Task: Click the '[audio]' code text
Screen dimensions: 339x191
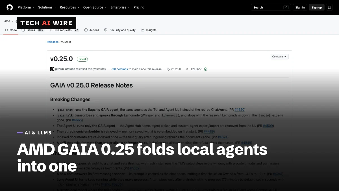Action: pyautogui.click(x=265, y=115)
